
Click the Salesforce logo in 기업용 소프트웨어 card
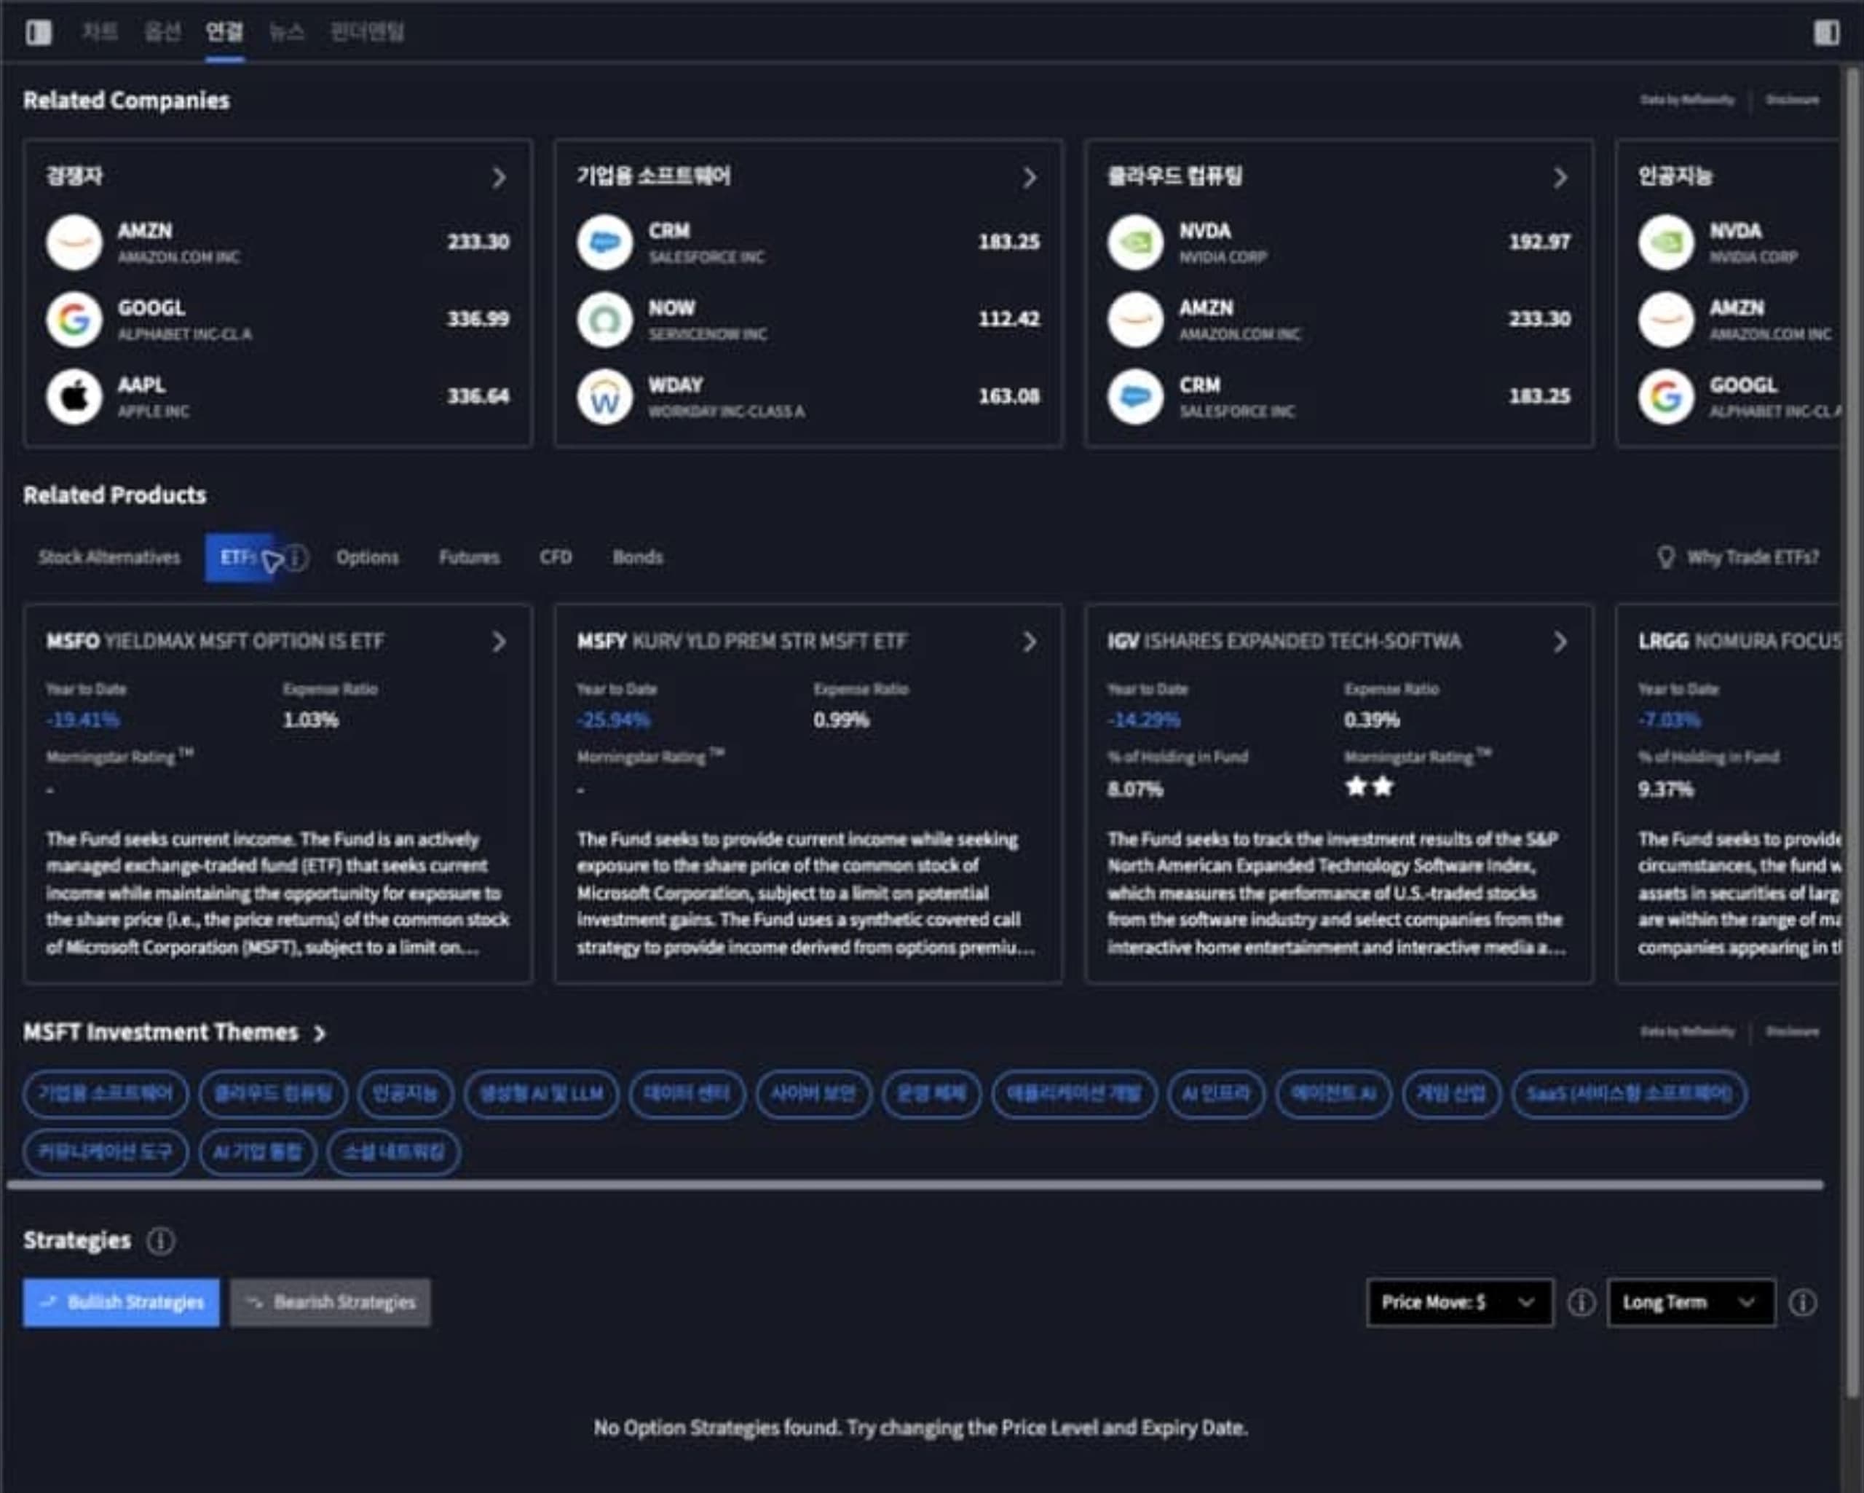(605, 243)
